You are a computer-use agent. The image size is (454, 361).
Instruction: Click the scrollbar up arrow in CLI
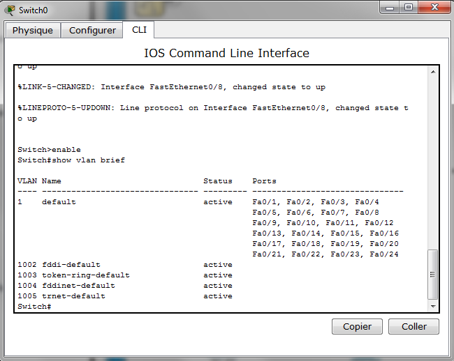[x=433, y=72]
